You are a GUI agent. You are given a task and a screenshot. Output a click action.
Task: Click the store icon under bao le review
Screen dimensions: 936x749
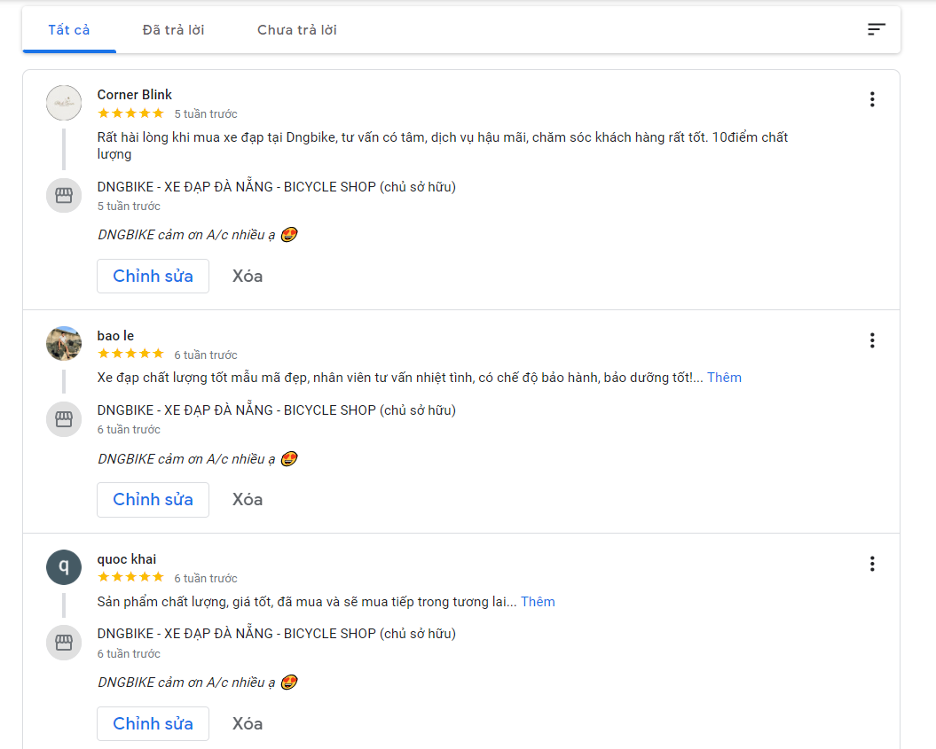click(x=64, y=418)
